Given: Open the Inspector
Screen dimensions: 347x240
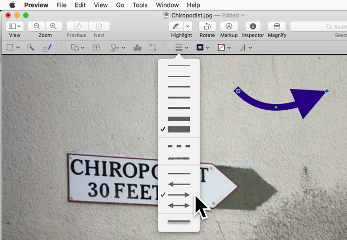Looking at the screenshot, I should pos(253,26).
